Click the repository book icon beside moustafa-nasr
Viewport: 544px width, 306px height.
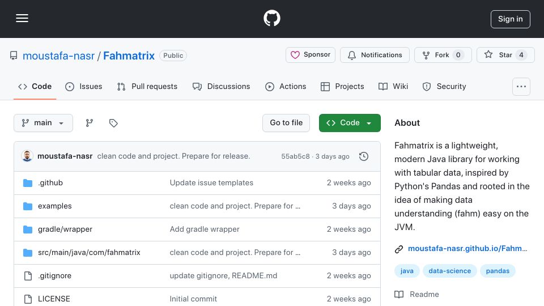click(14, 56)
